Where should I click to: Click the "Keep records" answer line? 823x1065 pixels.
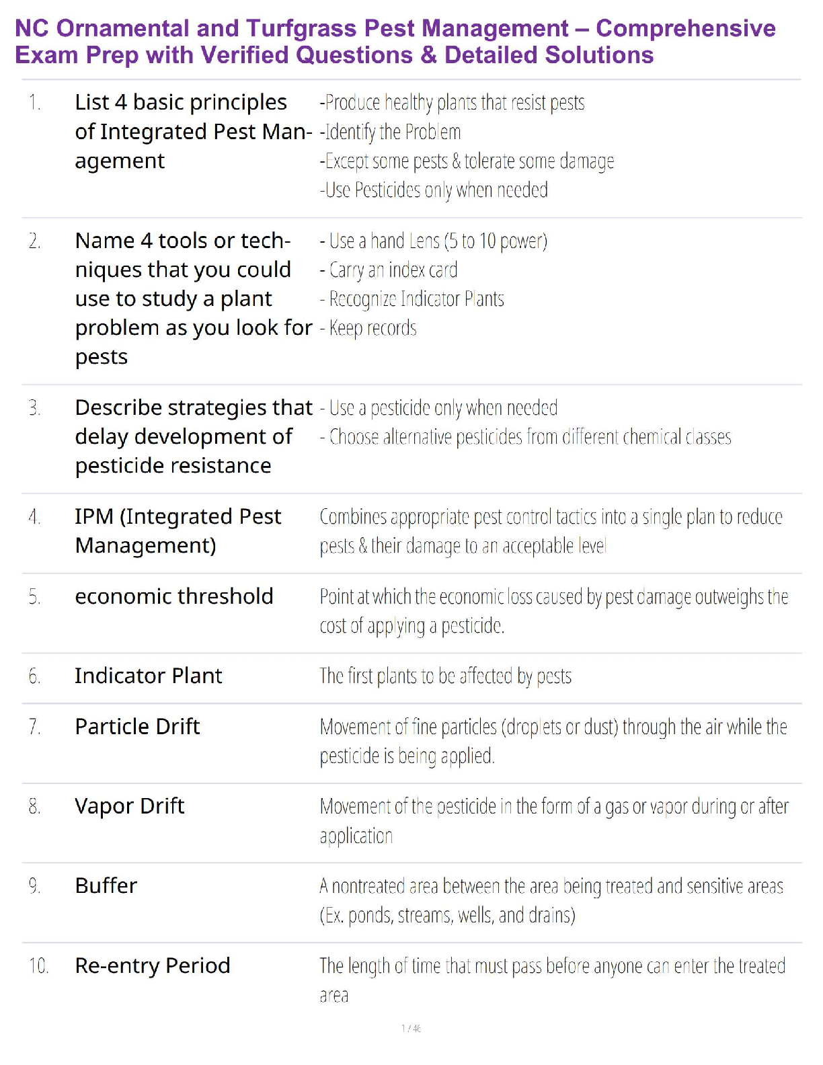tap(369, 328)
